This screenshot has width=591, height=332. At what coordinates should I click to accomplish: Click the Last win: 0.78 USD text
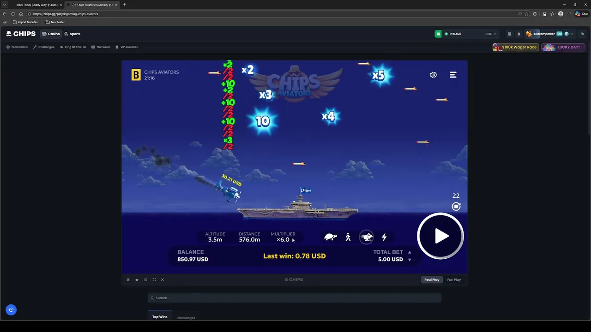point(295,256)
